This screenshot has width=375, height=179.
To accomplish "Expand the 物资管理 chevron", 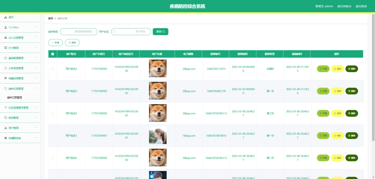I will point(36,118).
